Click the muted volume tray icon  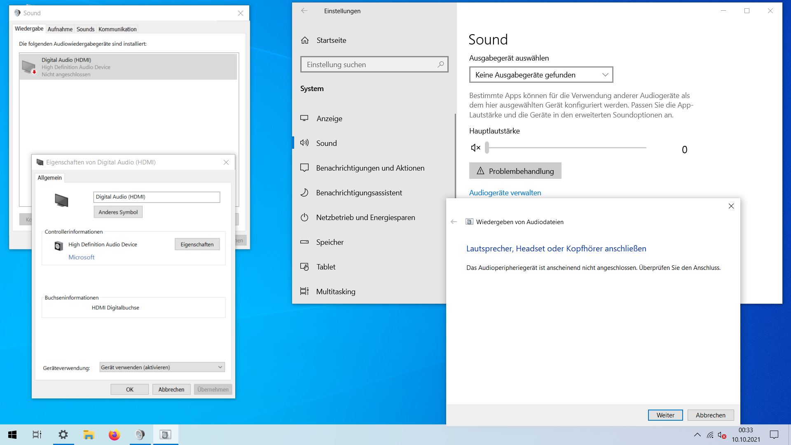(x=721, y=435)
